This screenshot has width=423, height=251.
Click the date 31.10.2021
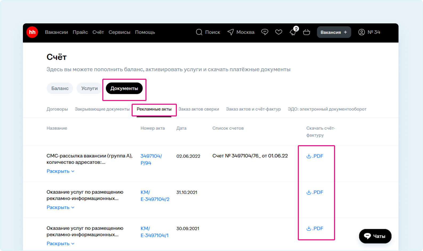click(187, 192)
